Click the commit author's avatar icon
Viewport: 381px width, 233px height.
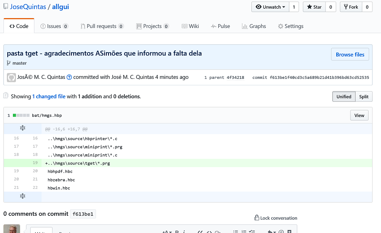pyautogui.click(x=12, y=78)
